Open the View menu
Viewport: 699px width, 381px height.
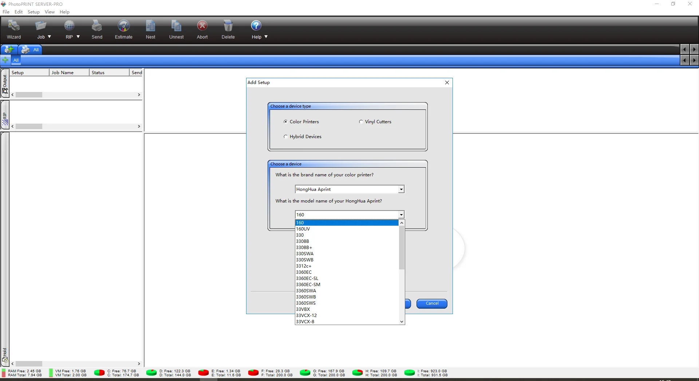[x=50, y=12]
